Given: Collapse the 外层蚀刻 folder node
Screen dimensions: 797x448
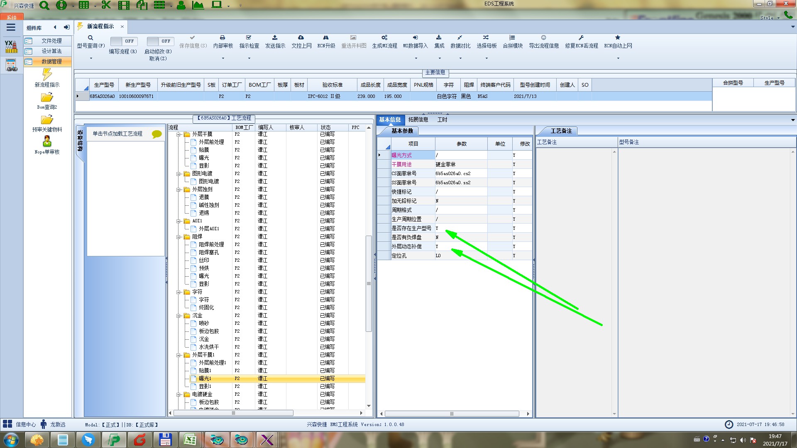Looking at the screenshot, I should (178, 190).
